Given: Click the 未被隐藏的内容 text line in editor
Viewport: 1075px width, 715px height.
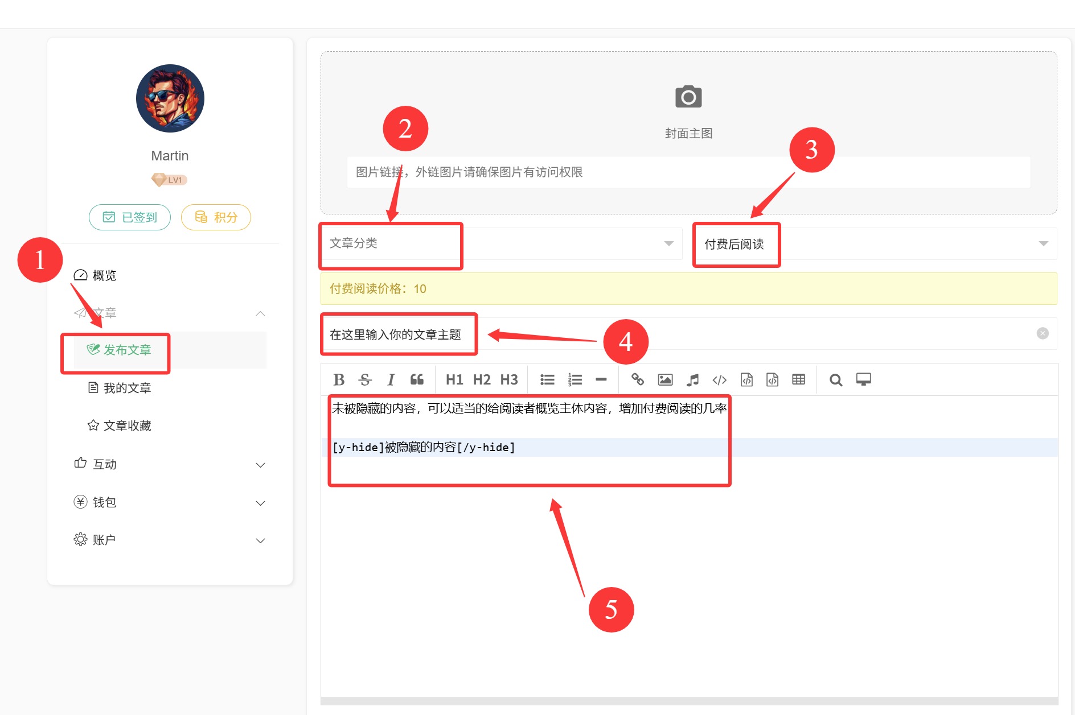Looking at the screenshot, I should (x=529, y=408).
